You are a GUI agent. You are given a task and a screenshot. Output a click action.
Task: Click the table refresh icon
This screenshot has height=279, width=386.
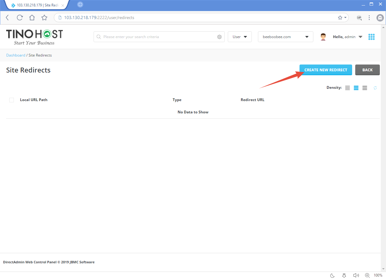(x=375, y=88)
